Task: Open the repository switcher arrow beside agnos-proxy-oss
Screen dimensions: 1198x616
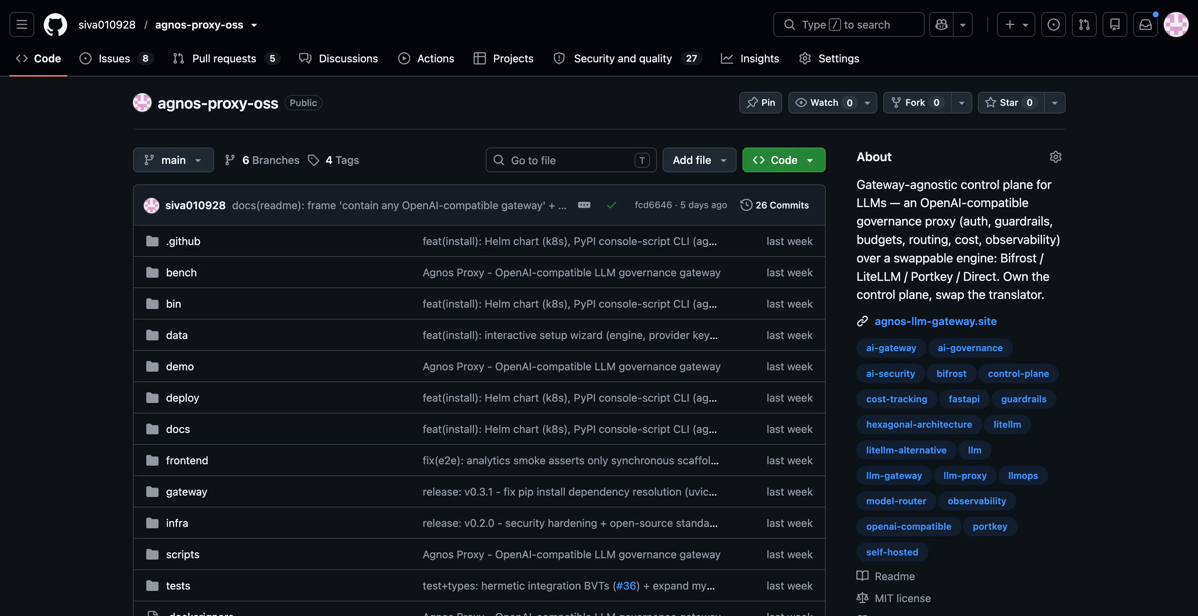Action: tap(254, 25)
